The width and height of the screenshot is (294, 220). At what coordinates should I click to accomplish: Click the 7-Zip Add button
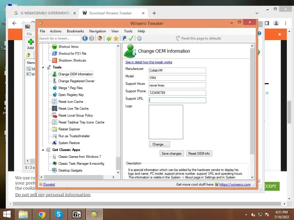pyautogui.click(x=30, y=44)
